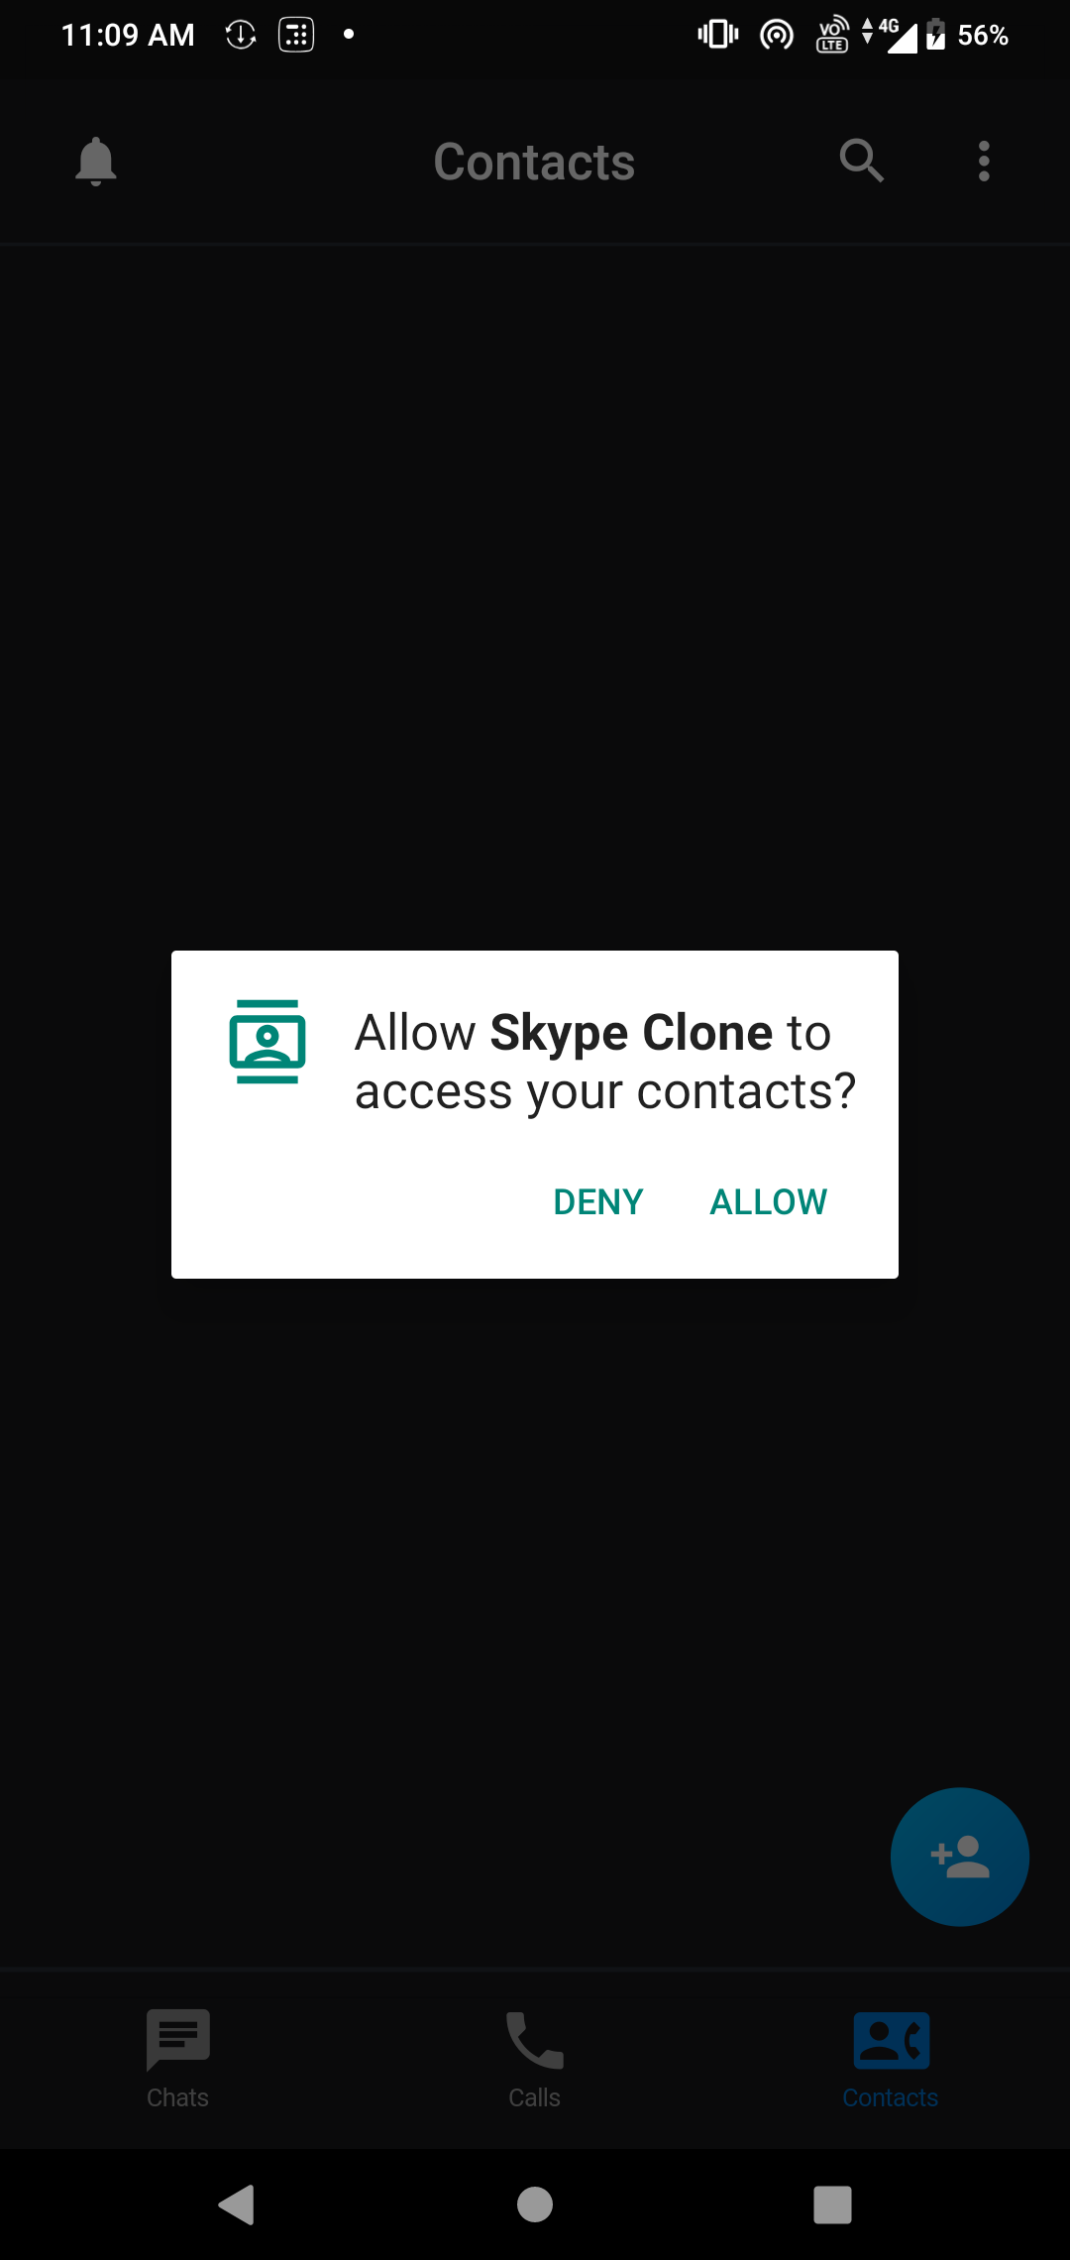Tap the add contact floating button

pos(960,1857)
